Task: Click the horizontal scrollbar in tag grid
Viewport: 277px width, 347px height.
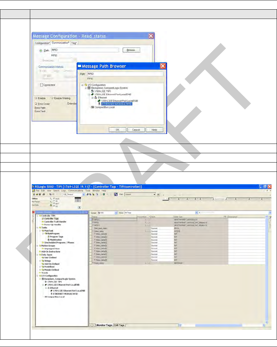Action: [222, 325]
